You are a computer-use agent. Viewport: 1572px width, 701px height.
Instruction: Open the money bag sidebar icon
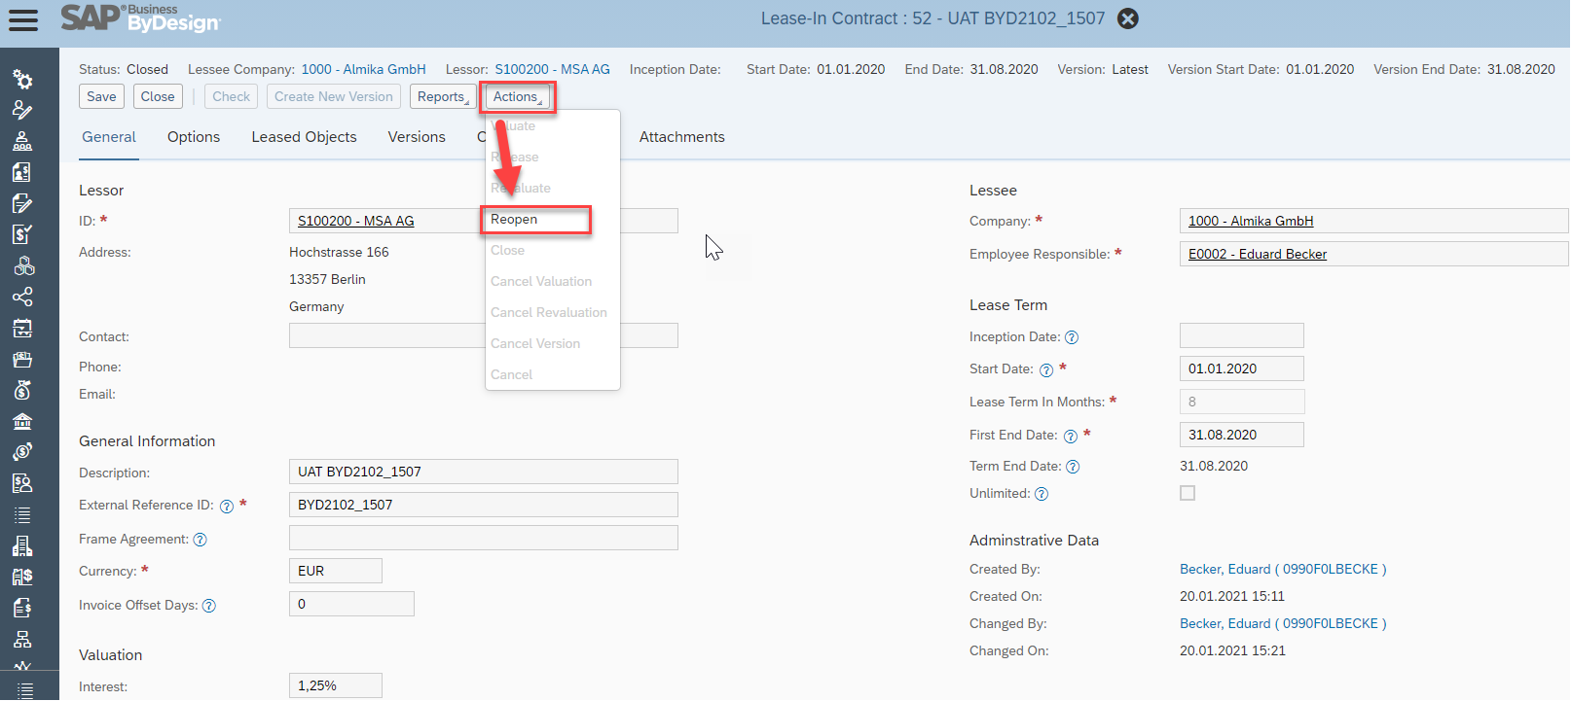[22, 390]
